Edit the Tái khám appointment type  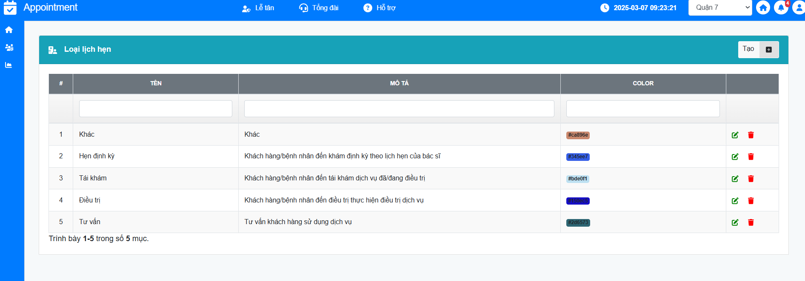[x=735, y=179]
